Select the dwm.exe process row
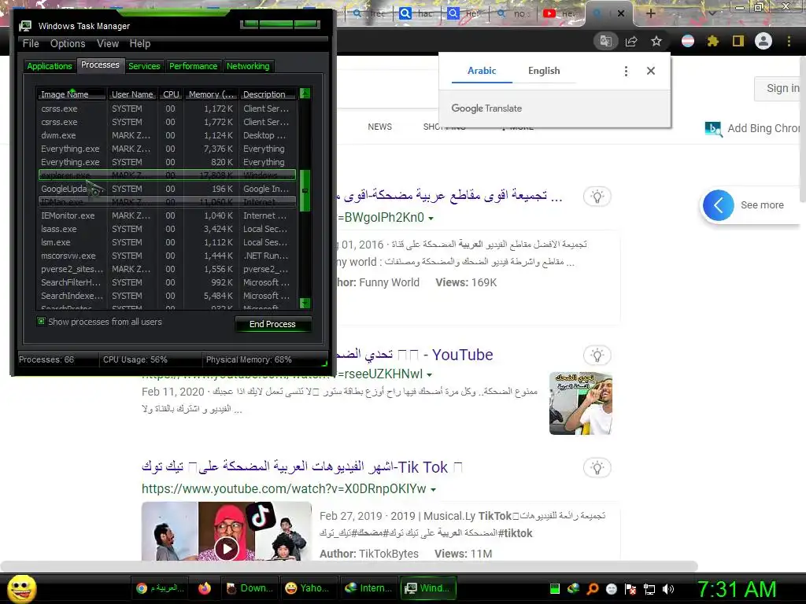This screenshot has height=604, width=806. [168, 135]
